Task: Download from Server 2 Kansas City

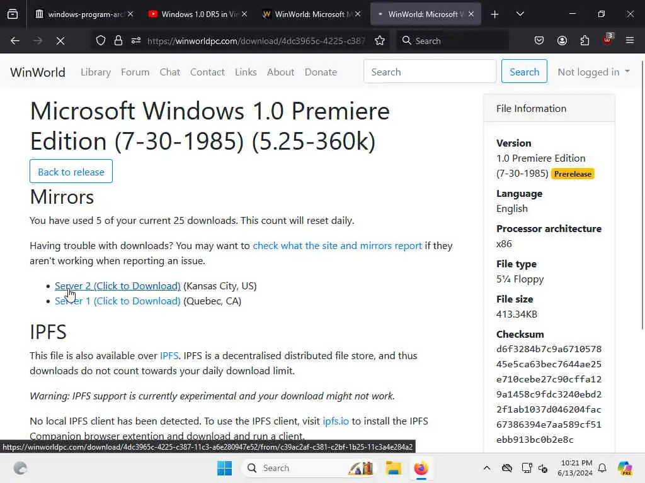Action: coord(118,286)
